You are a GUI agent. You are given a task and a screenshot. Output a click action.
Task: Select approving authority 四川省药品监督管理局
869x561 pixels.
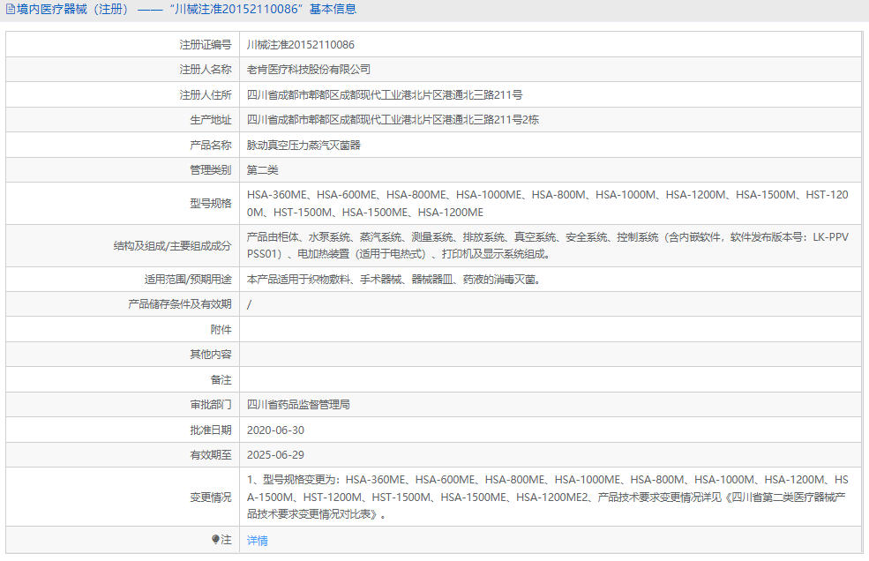(x=298, y=405)
